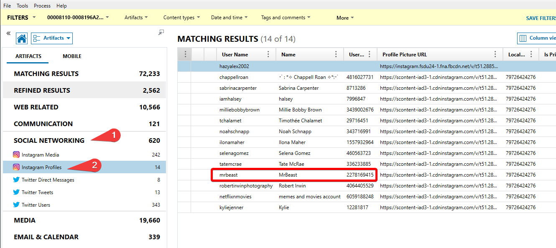
Task: Select the chappellroan user name cell
Action: pos(246,77)
